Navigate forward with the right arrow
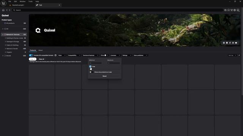Image resolution: width=243 pixels, height=136 pixels. 9,10
